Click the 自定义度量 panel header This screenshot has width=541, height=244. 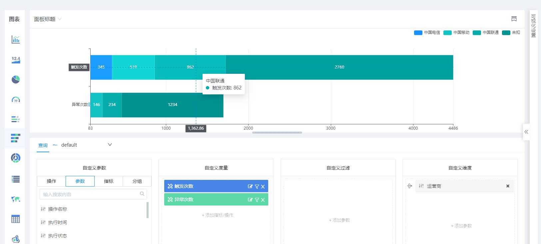216,168
